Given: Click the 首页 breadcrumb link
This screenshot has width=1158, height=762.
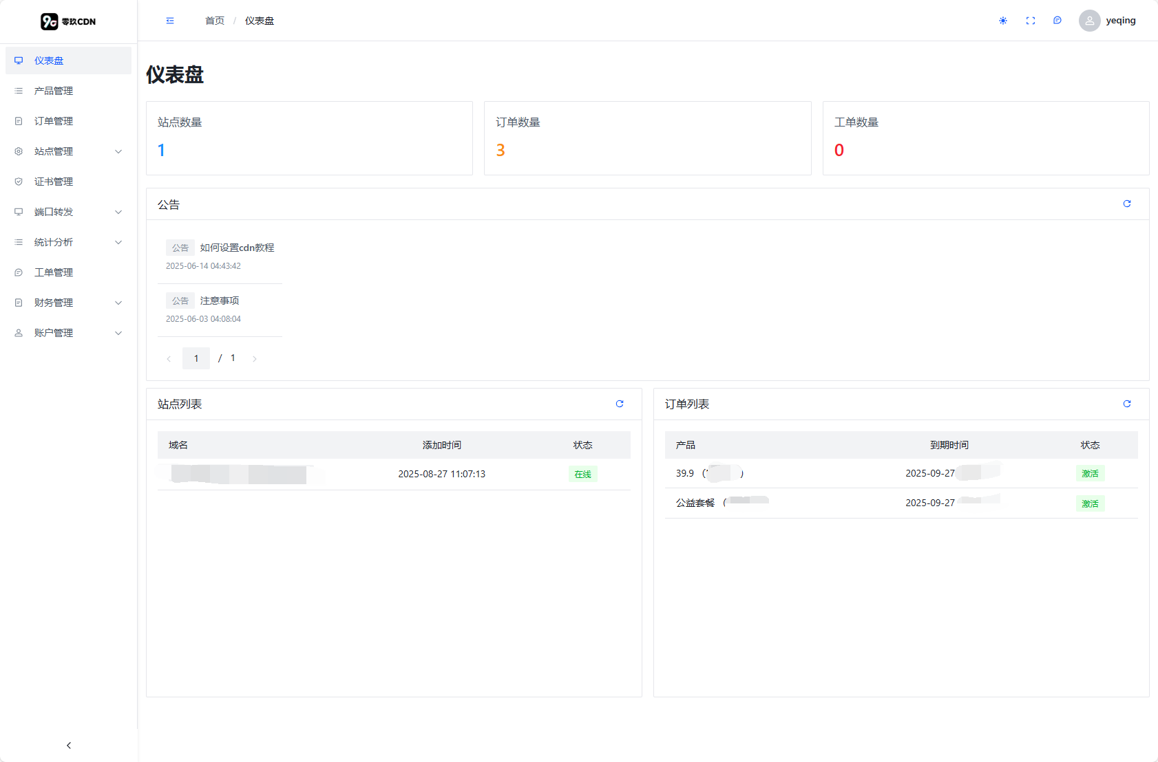Looking at the screenshot, I should 215,21.
